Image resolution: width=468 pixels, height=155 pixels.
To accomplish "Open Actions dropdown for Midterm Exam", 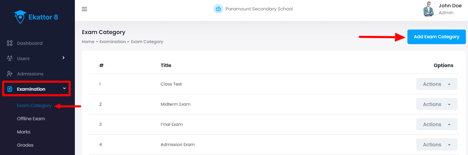I will click(436, 104).
